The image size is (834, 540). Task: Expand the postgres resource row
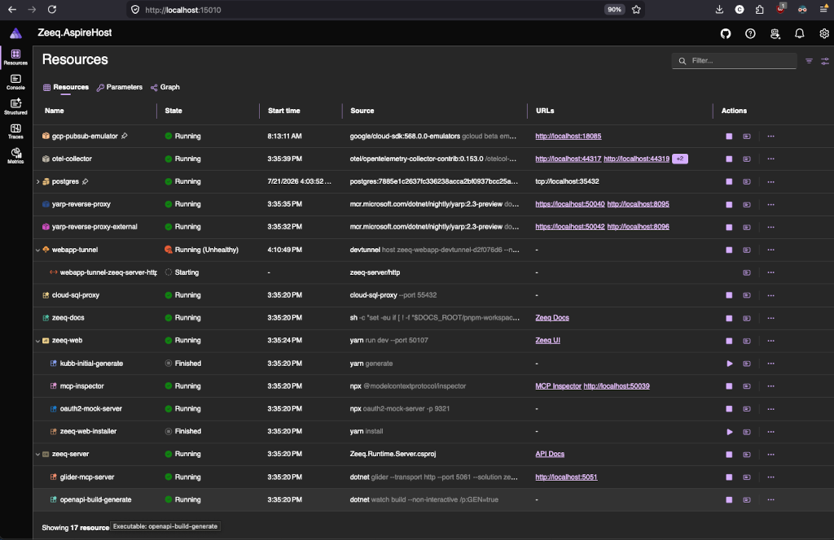pyautogui.click(x=37, y=181)
